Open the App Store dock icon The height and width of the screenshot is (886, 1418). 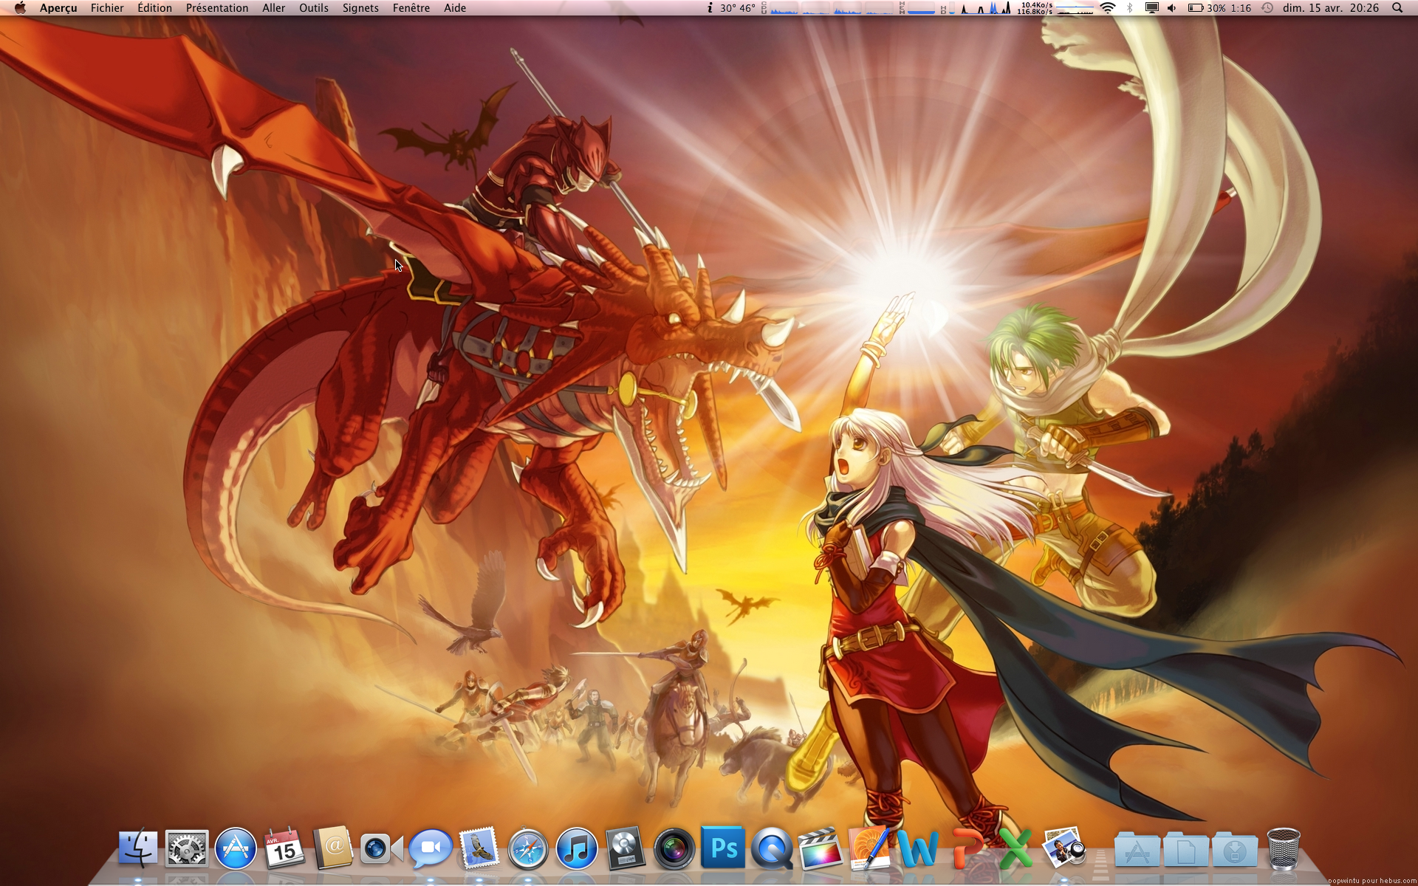[x=236, y=848]
